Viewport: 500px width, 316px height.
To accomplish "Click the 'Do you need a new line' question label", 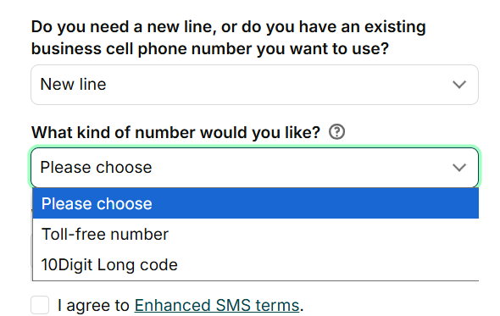I will tap(228, 37).
